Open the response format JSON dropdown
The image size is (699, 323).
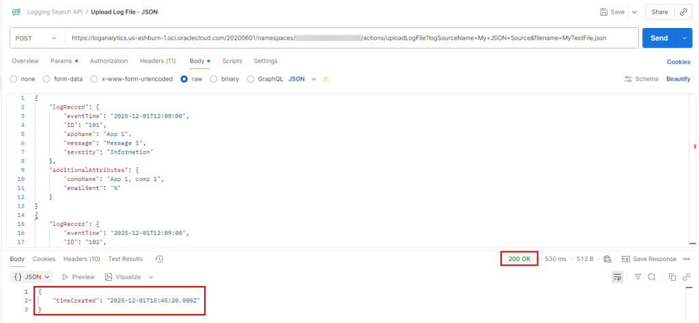(31, 277)
